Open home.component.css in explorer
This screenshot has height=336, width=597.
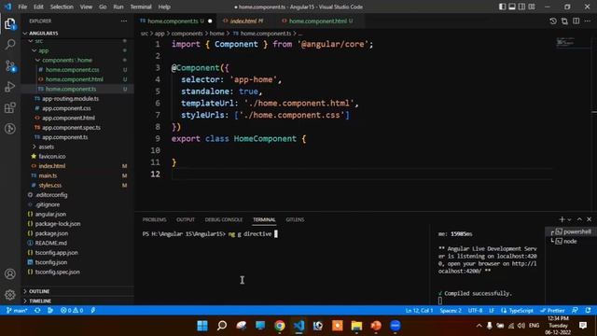[x=73, y=70]
